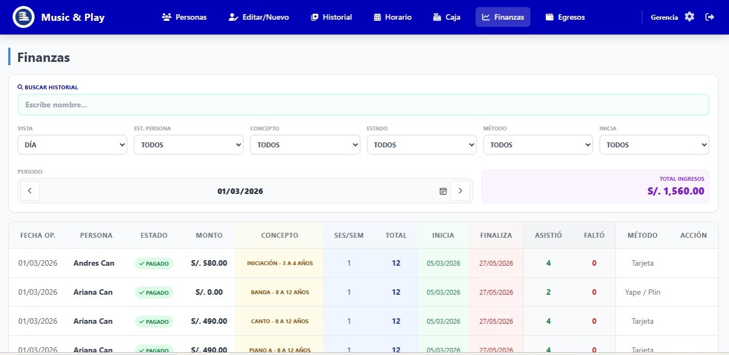Click the PAGADO status badge for Andres Can
Image resolution: width=729 pixels, height=355 pixels.
[154, 263]
